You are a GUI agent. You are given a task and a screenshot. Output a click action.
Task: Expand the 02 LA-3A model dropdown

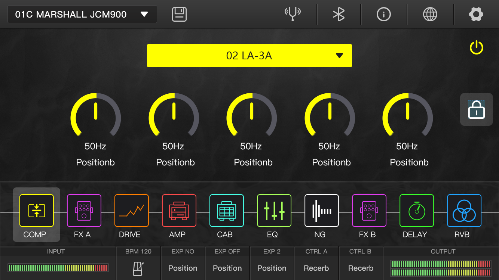(249, 56)
